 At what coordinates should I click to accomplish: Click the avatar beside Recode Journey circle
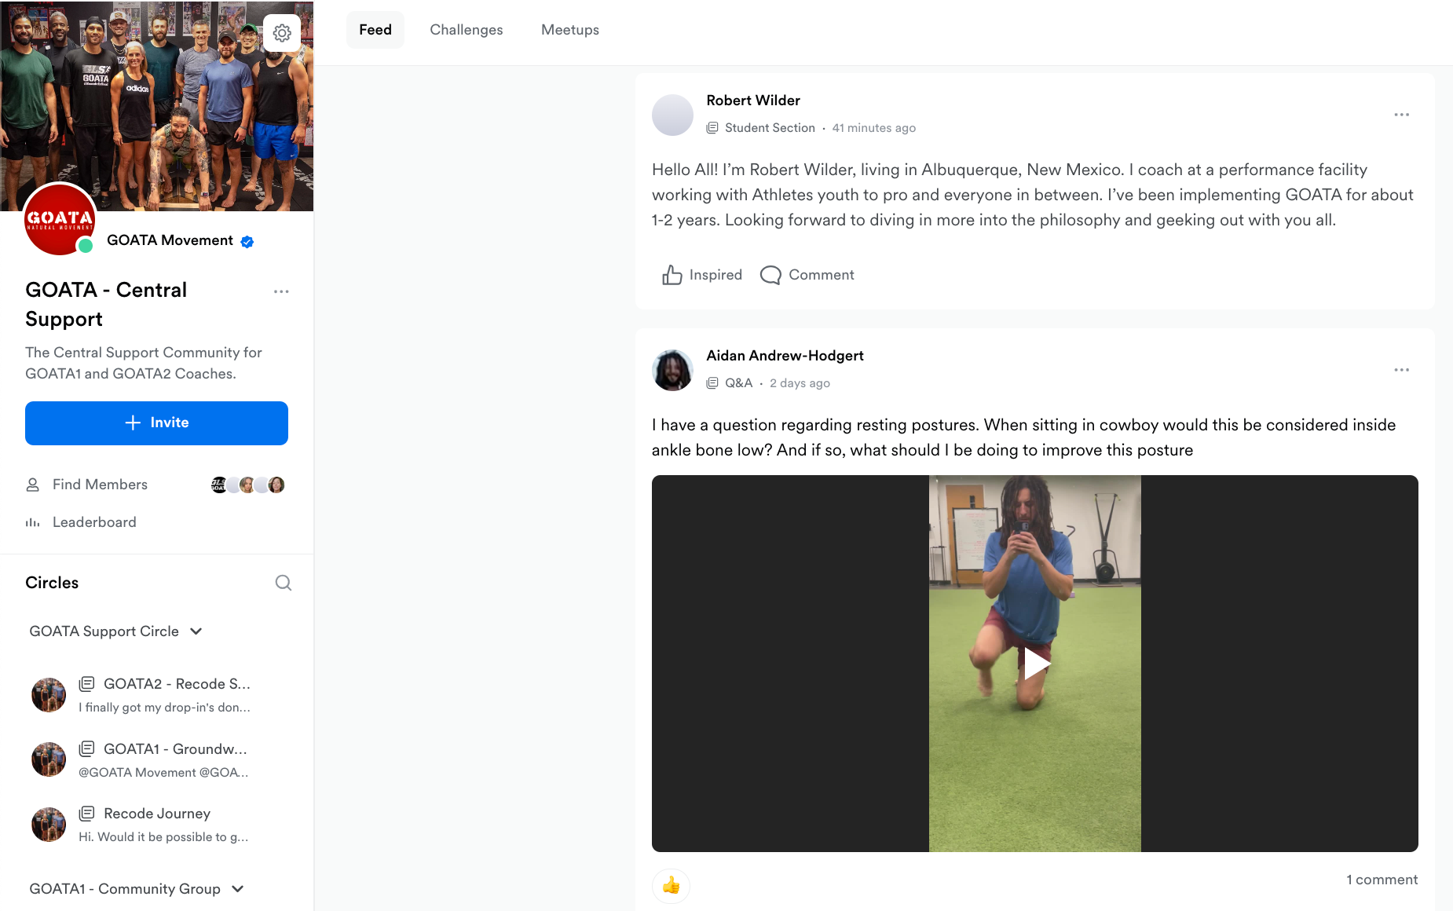click(49, 825)
